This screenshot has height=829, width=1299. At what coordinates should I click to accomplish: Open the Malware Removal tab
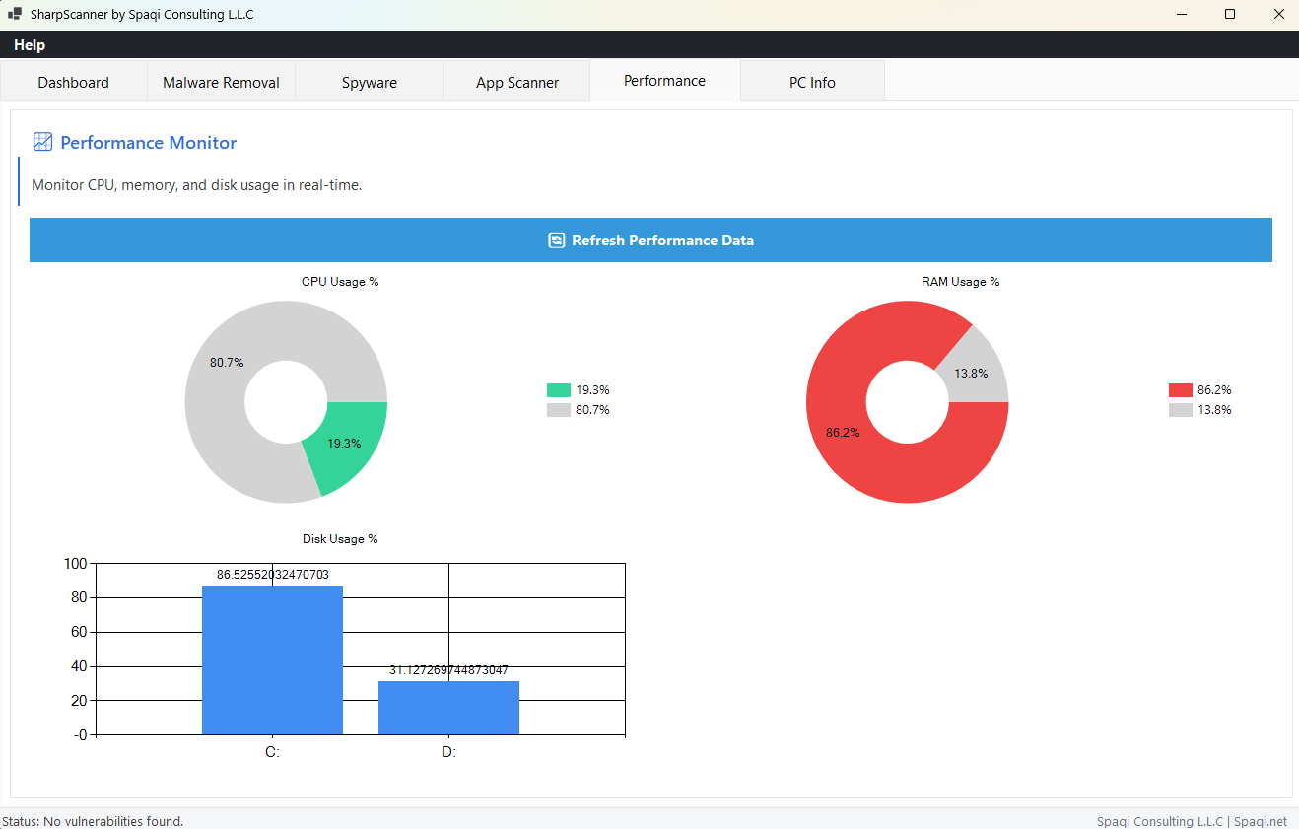coord(221,83)
